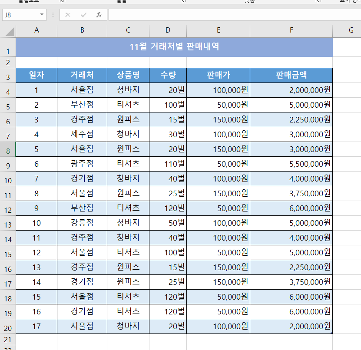Click inside the formula bar input
The image size is (361, 350).
point(235,15)
